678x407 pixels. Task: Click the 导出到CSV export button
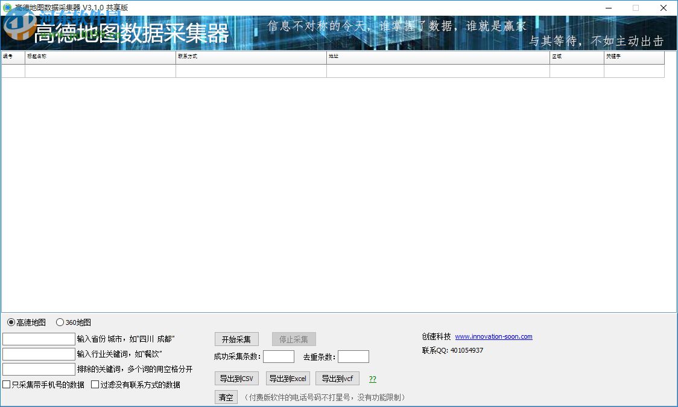point(236,378)
